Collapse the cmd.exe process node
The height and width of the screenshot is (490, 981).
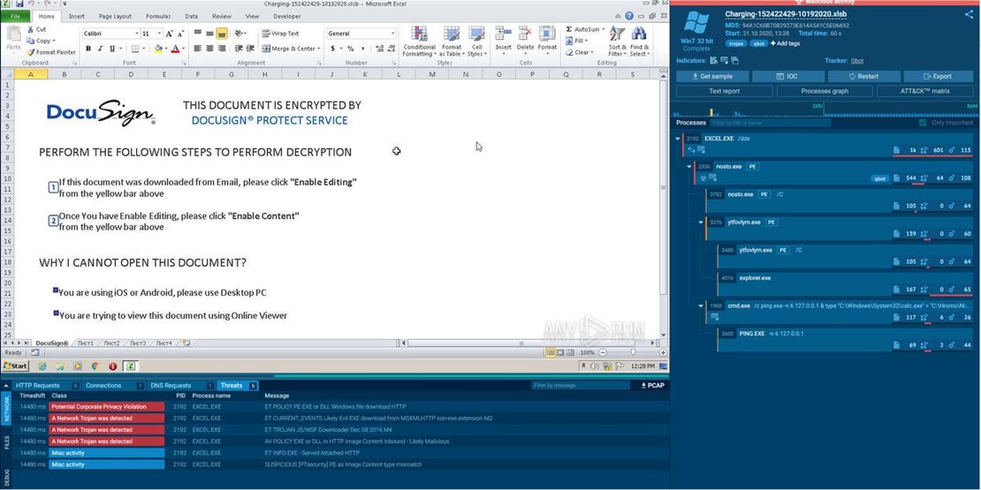[701, 305]
